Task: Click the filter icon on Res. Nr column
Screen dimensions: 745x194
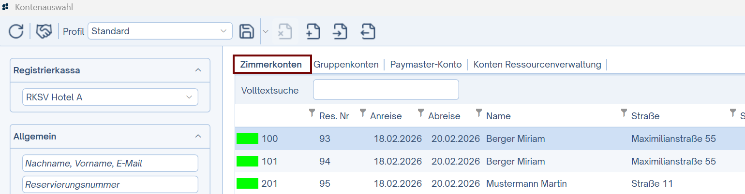Action: (x=312, y=113)
